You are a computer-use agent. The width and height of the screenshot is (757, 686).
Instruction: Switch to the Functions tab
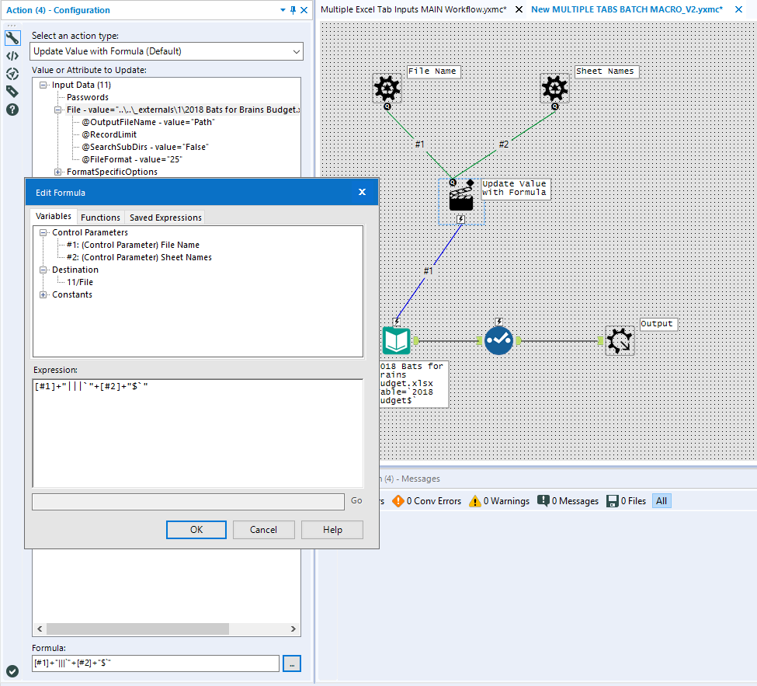pyautogui.click(x=100, y=218)
